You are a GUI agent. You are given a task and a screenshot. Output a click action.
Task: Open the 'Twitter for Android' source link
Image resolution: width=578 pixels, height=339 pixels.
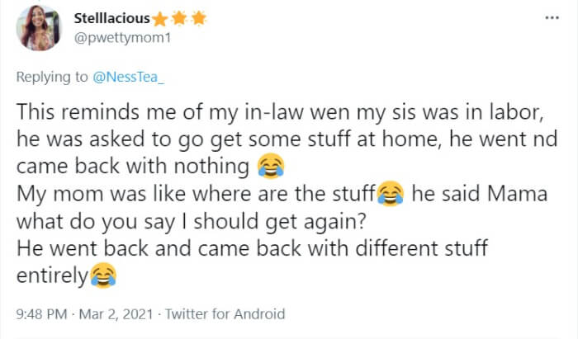pyautogui.click(x=225, y=314)
